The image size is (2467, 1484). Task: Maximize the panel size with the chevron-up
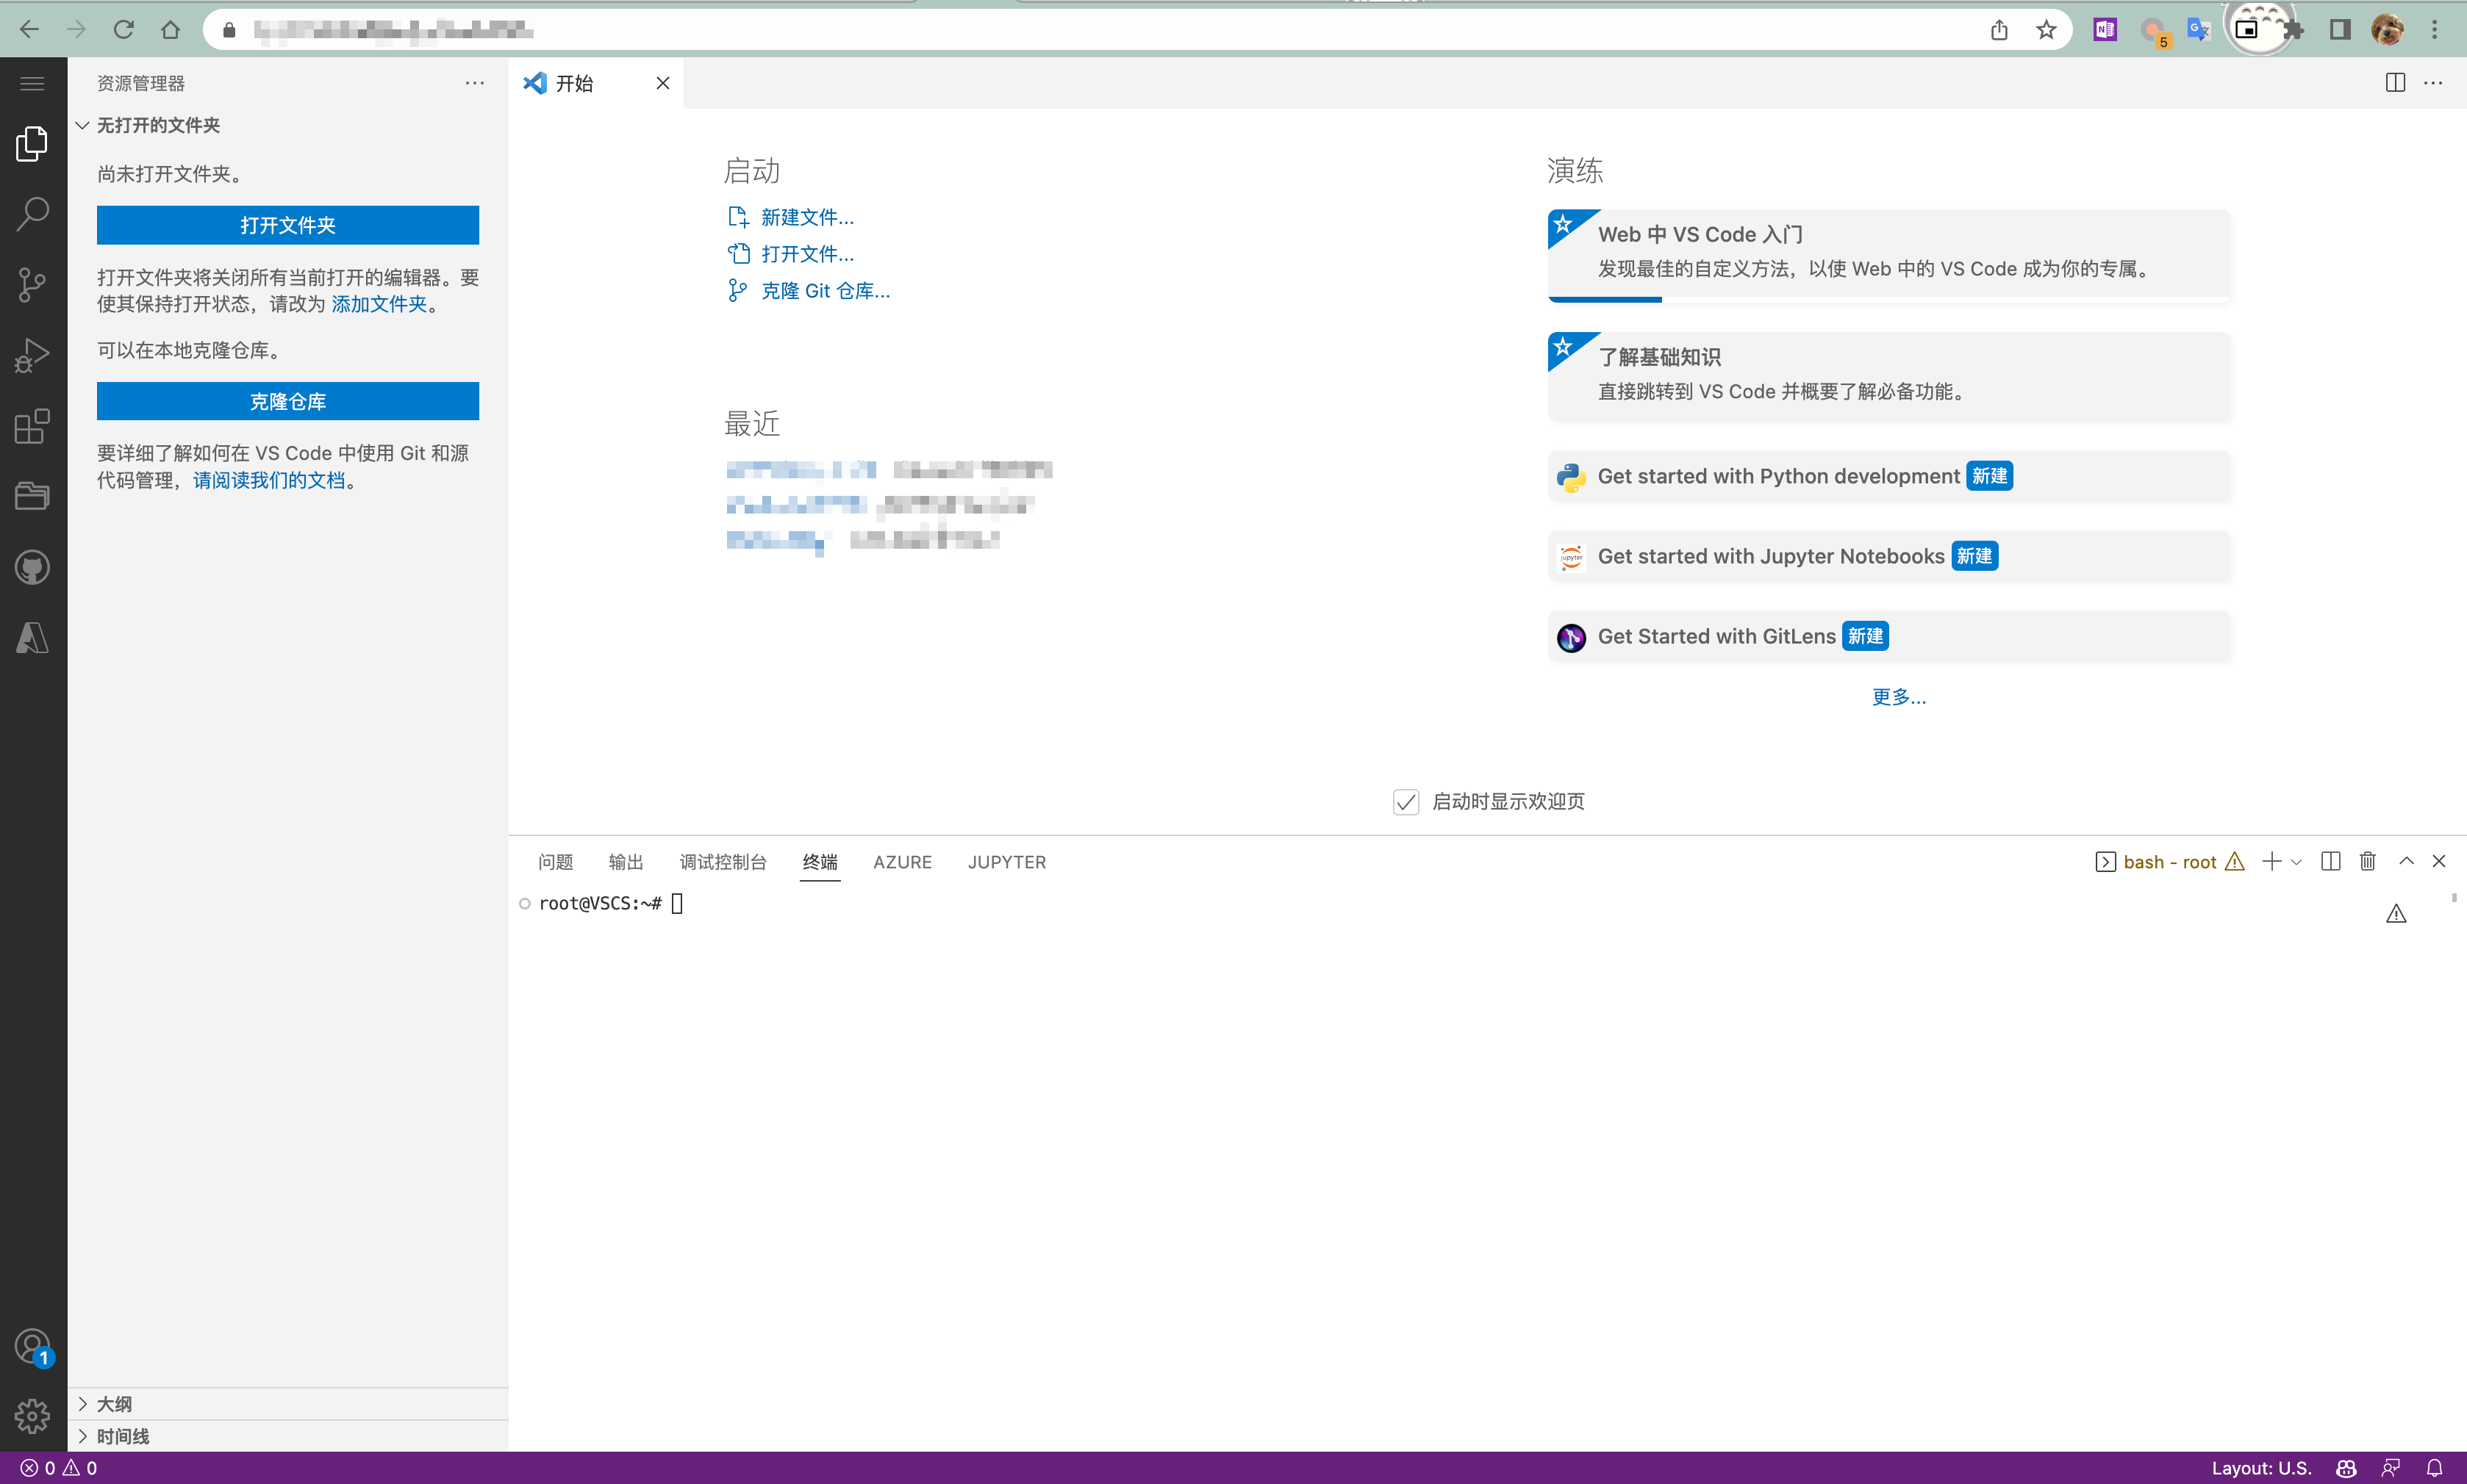(2406, 861)
